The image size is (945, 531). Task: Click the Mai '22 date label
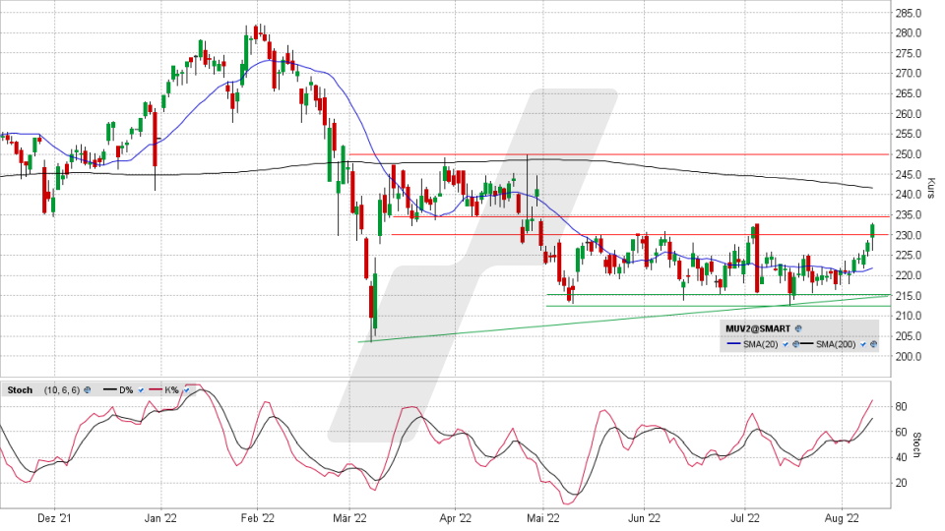[543, 518]
